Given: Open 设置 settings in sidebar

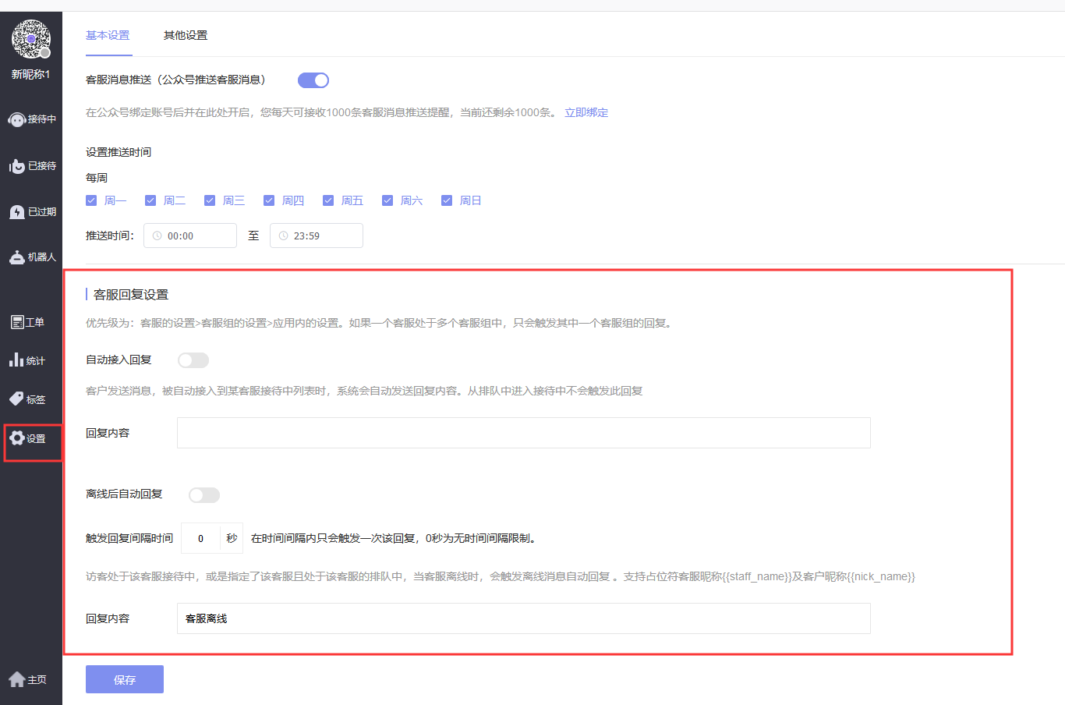Looking at the screenshot, I should pos(28,438).
